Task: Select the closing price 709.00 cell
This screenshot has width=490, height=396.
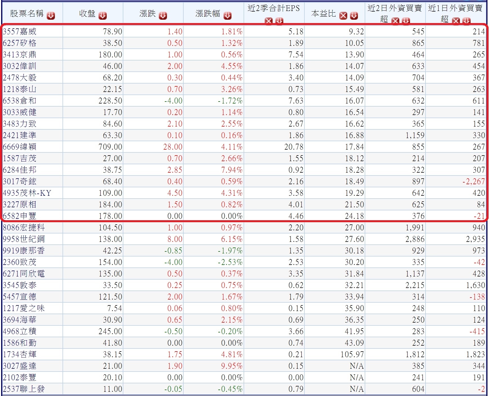Action: point(93,147)
